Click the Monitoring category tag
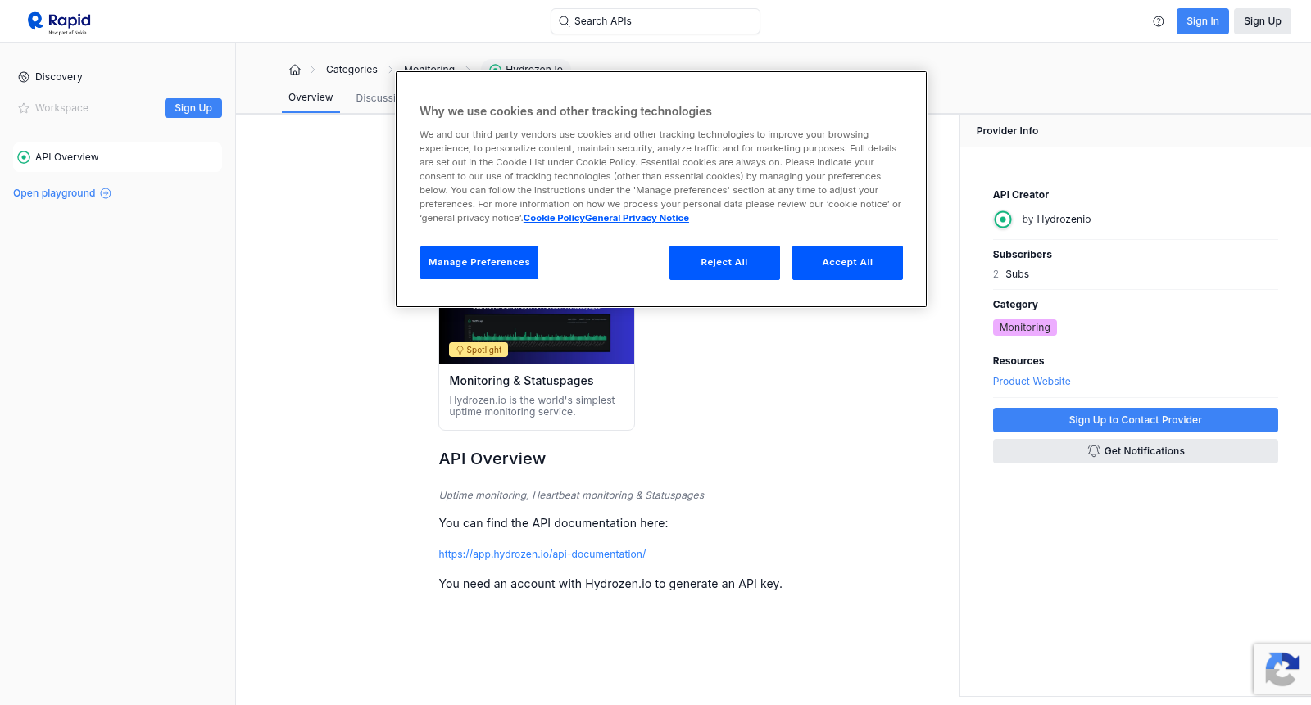1311x705 pixels. (1025, 328)
